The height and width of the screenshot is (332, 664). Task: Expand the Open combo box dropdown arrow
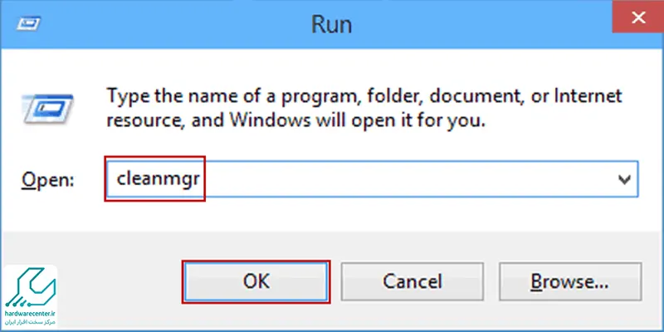point(623,179)
